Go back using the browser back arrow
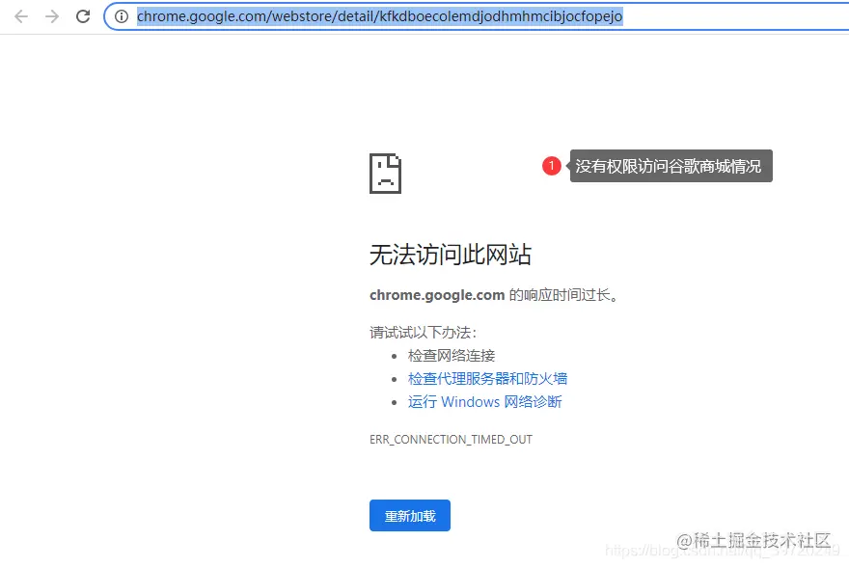849x568 pixels. pos(21,16)
